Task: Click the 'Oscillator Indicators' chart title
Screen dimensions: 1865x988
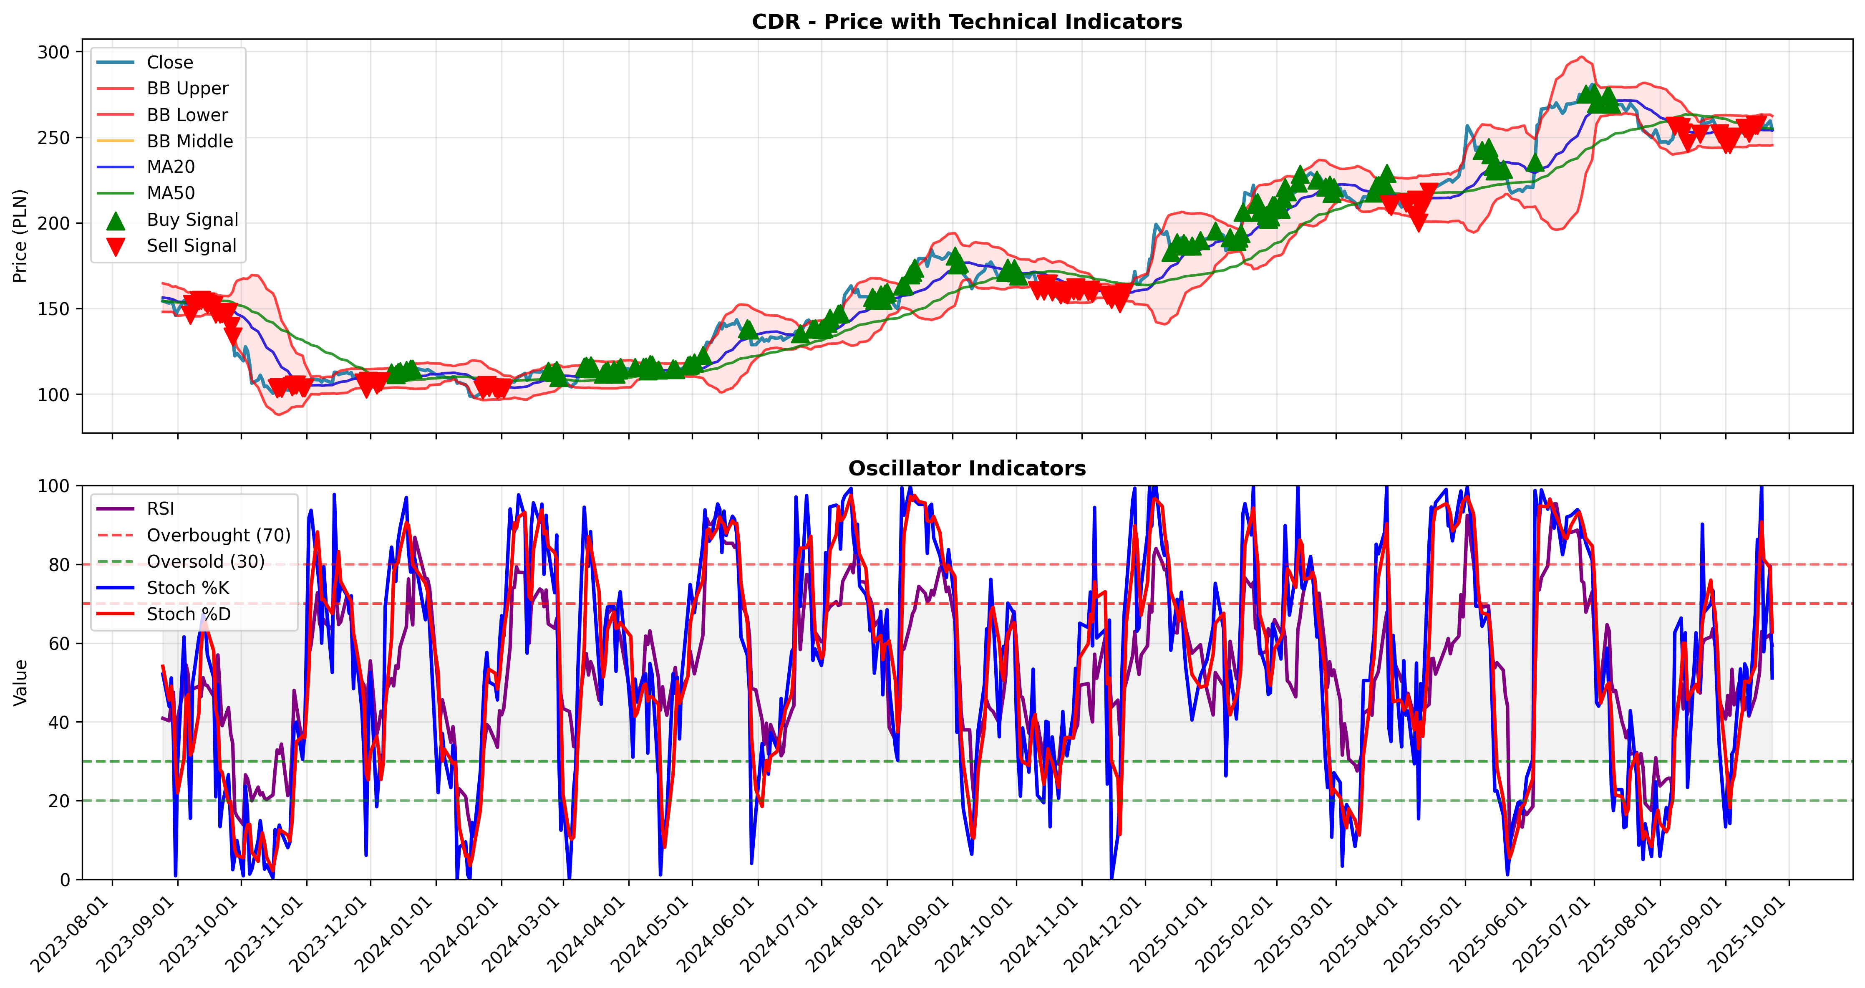Action: tap(967, 469)
